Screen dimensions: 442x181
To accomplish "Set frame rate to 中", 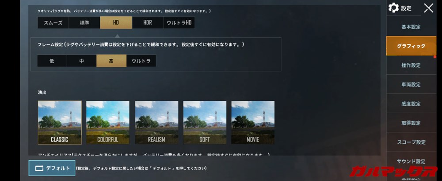I will click(81, 61).
